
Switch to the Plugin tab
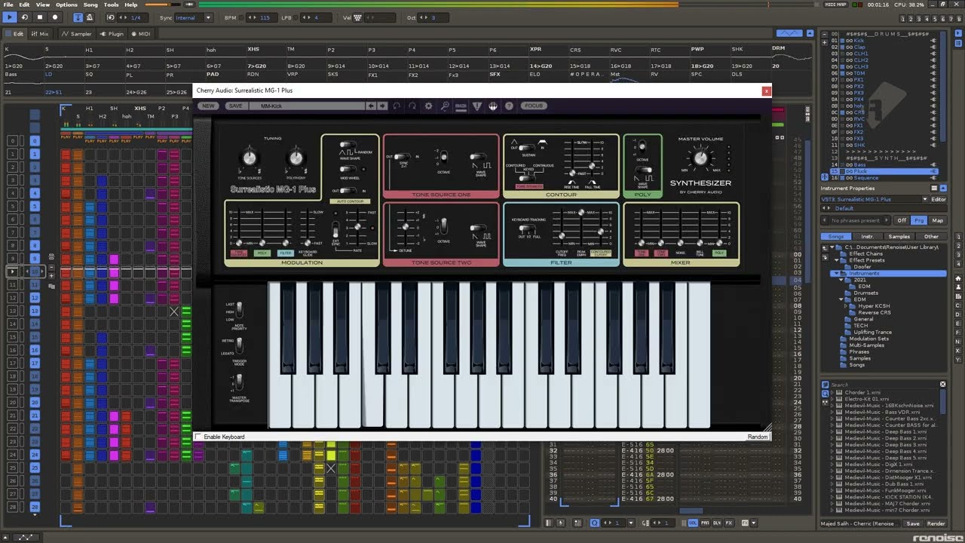(112, 34)
